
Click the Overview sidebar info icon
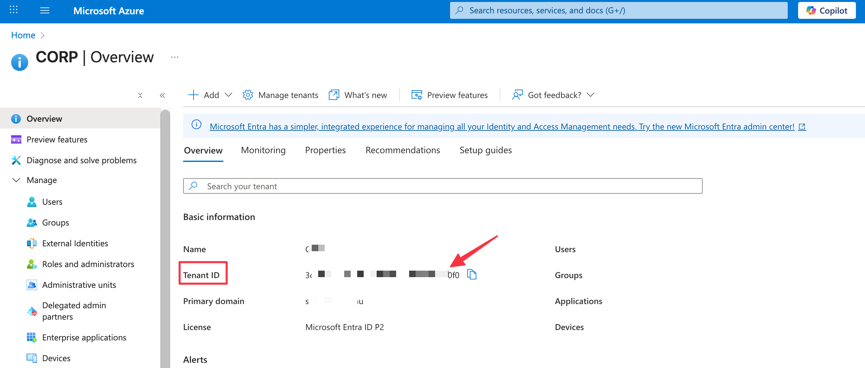[16, 119]
